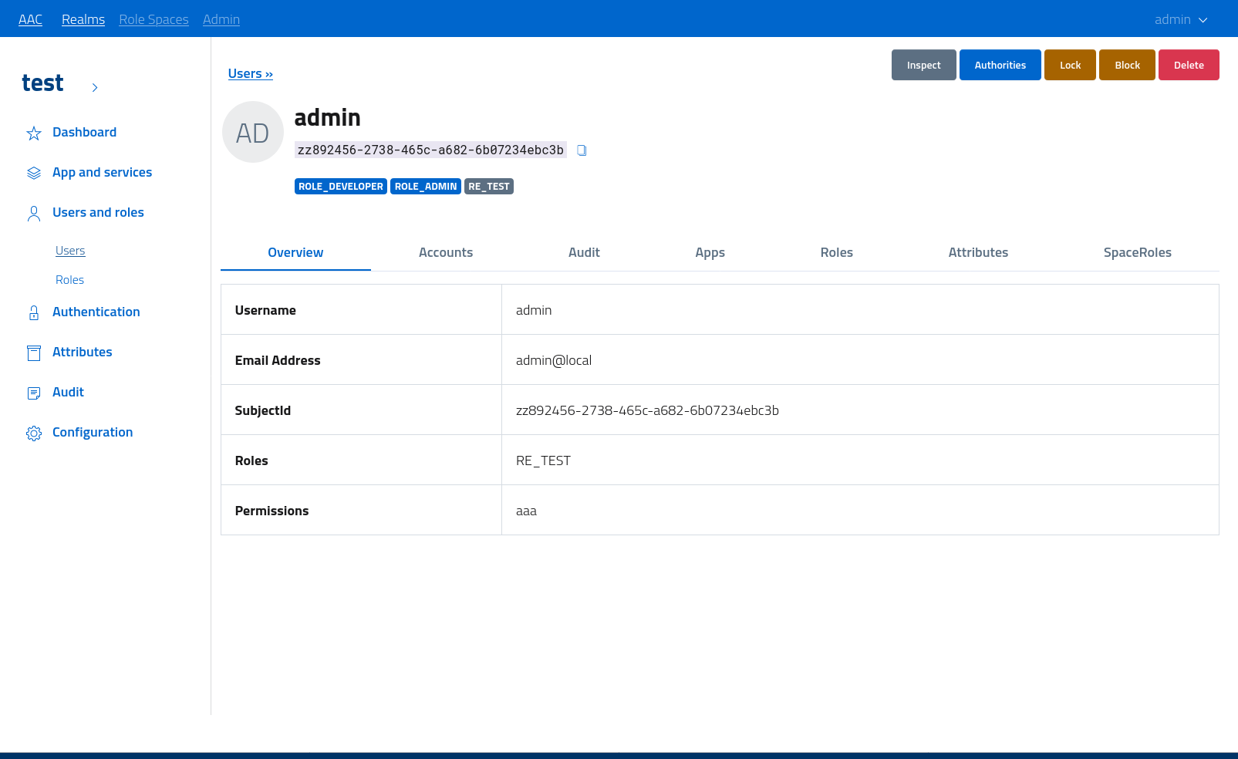Select the SpaceRoles tab
Viewport: 1238px width, 759px height.
(x=1138, y=252)
